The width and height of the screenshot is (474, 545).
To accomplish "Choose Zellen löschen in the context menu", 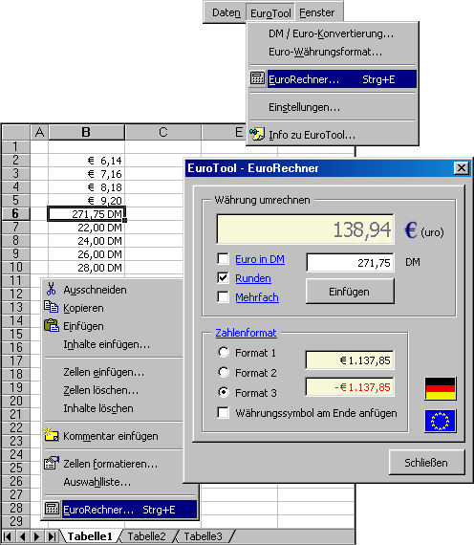I will coord(113,390).
